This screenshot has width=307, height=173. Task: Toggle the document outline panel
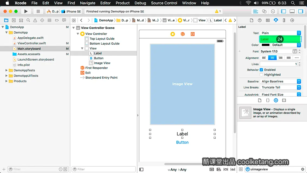tap(141, 169)
